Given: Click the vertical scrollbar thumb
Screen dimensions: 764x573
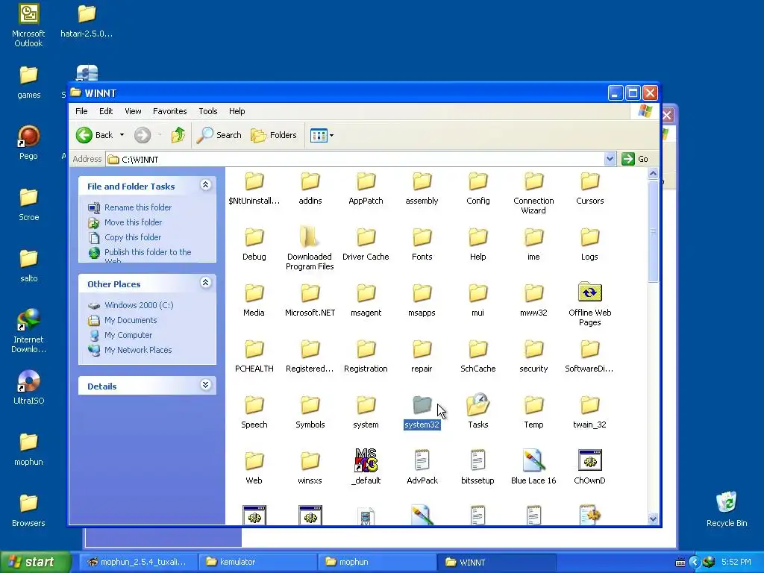Looking at the screenshot, I should pos(653,231).
